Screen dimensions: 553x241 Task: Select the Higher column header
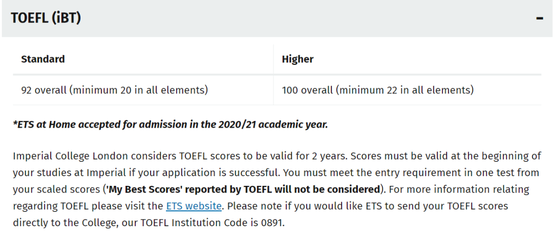pyautogui.click(x=297, y=59)
